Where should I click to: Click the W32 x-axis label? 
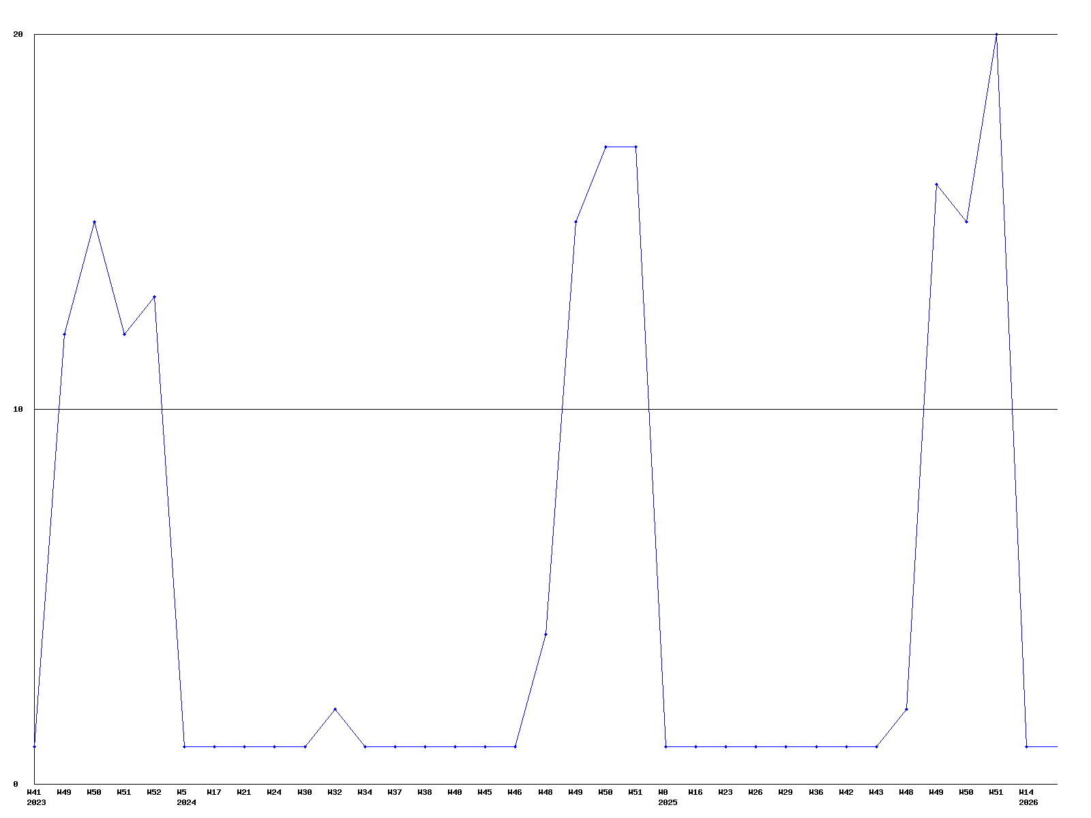click(335, 792)
